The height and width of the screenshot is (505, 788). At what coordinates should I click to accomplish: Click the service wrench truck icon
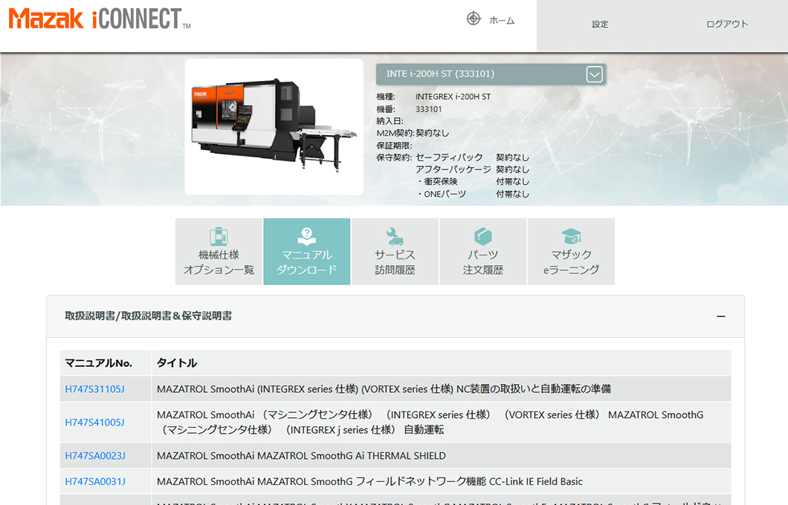[x=395, y=236]
